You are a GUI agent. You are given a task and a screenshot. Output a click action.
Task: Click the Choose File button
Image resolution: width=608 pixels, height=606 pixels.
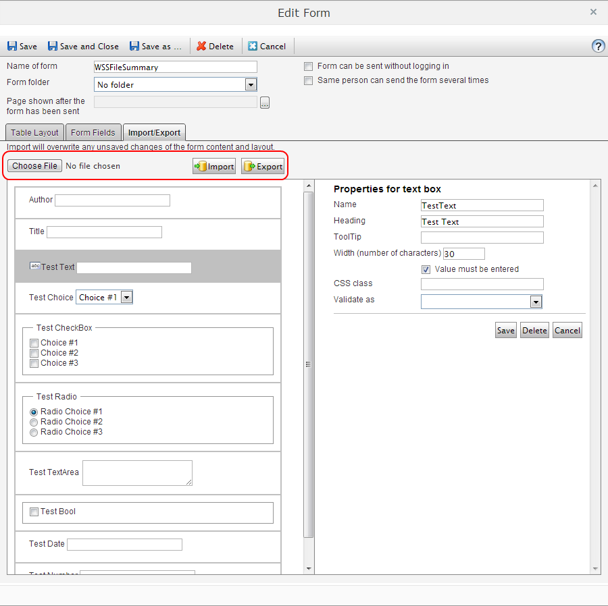point(35,166)
